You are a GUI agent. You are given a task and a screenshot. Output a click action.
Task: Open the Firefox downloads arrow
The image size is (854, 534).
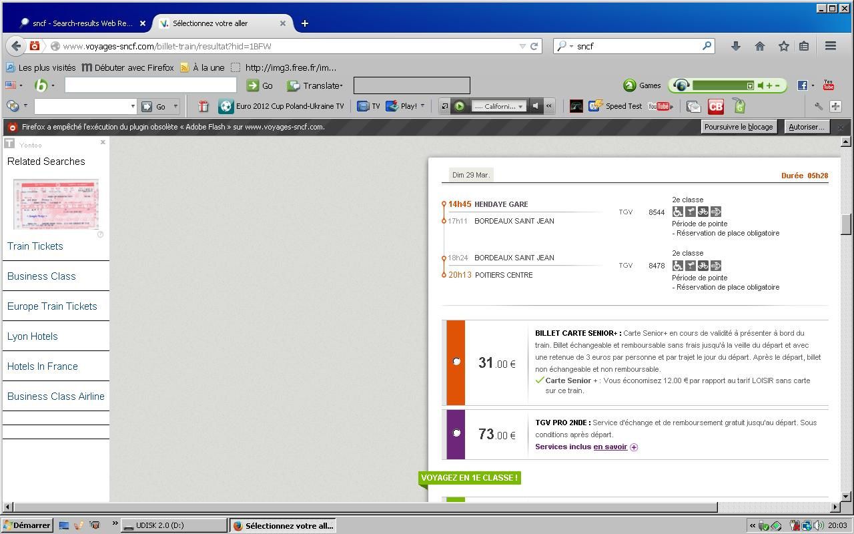(735, 46)
